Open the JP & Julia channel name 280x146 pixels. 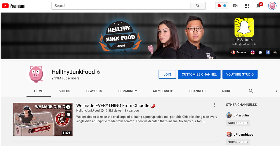pyautogui.click(x=241, y=115)
